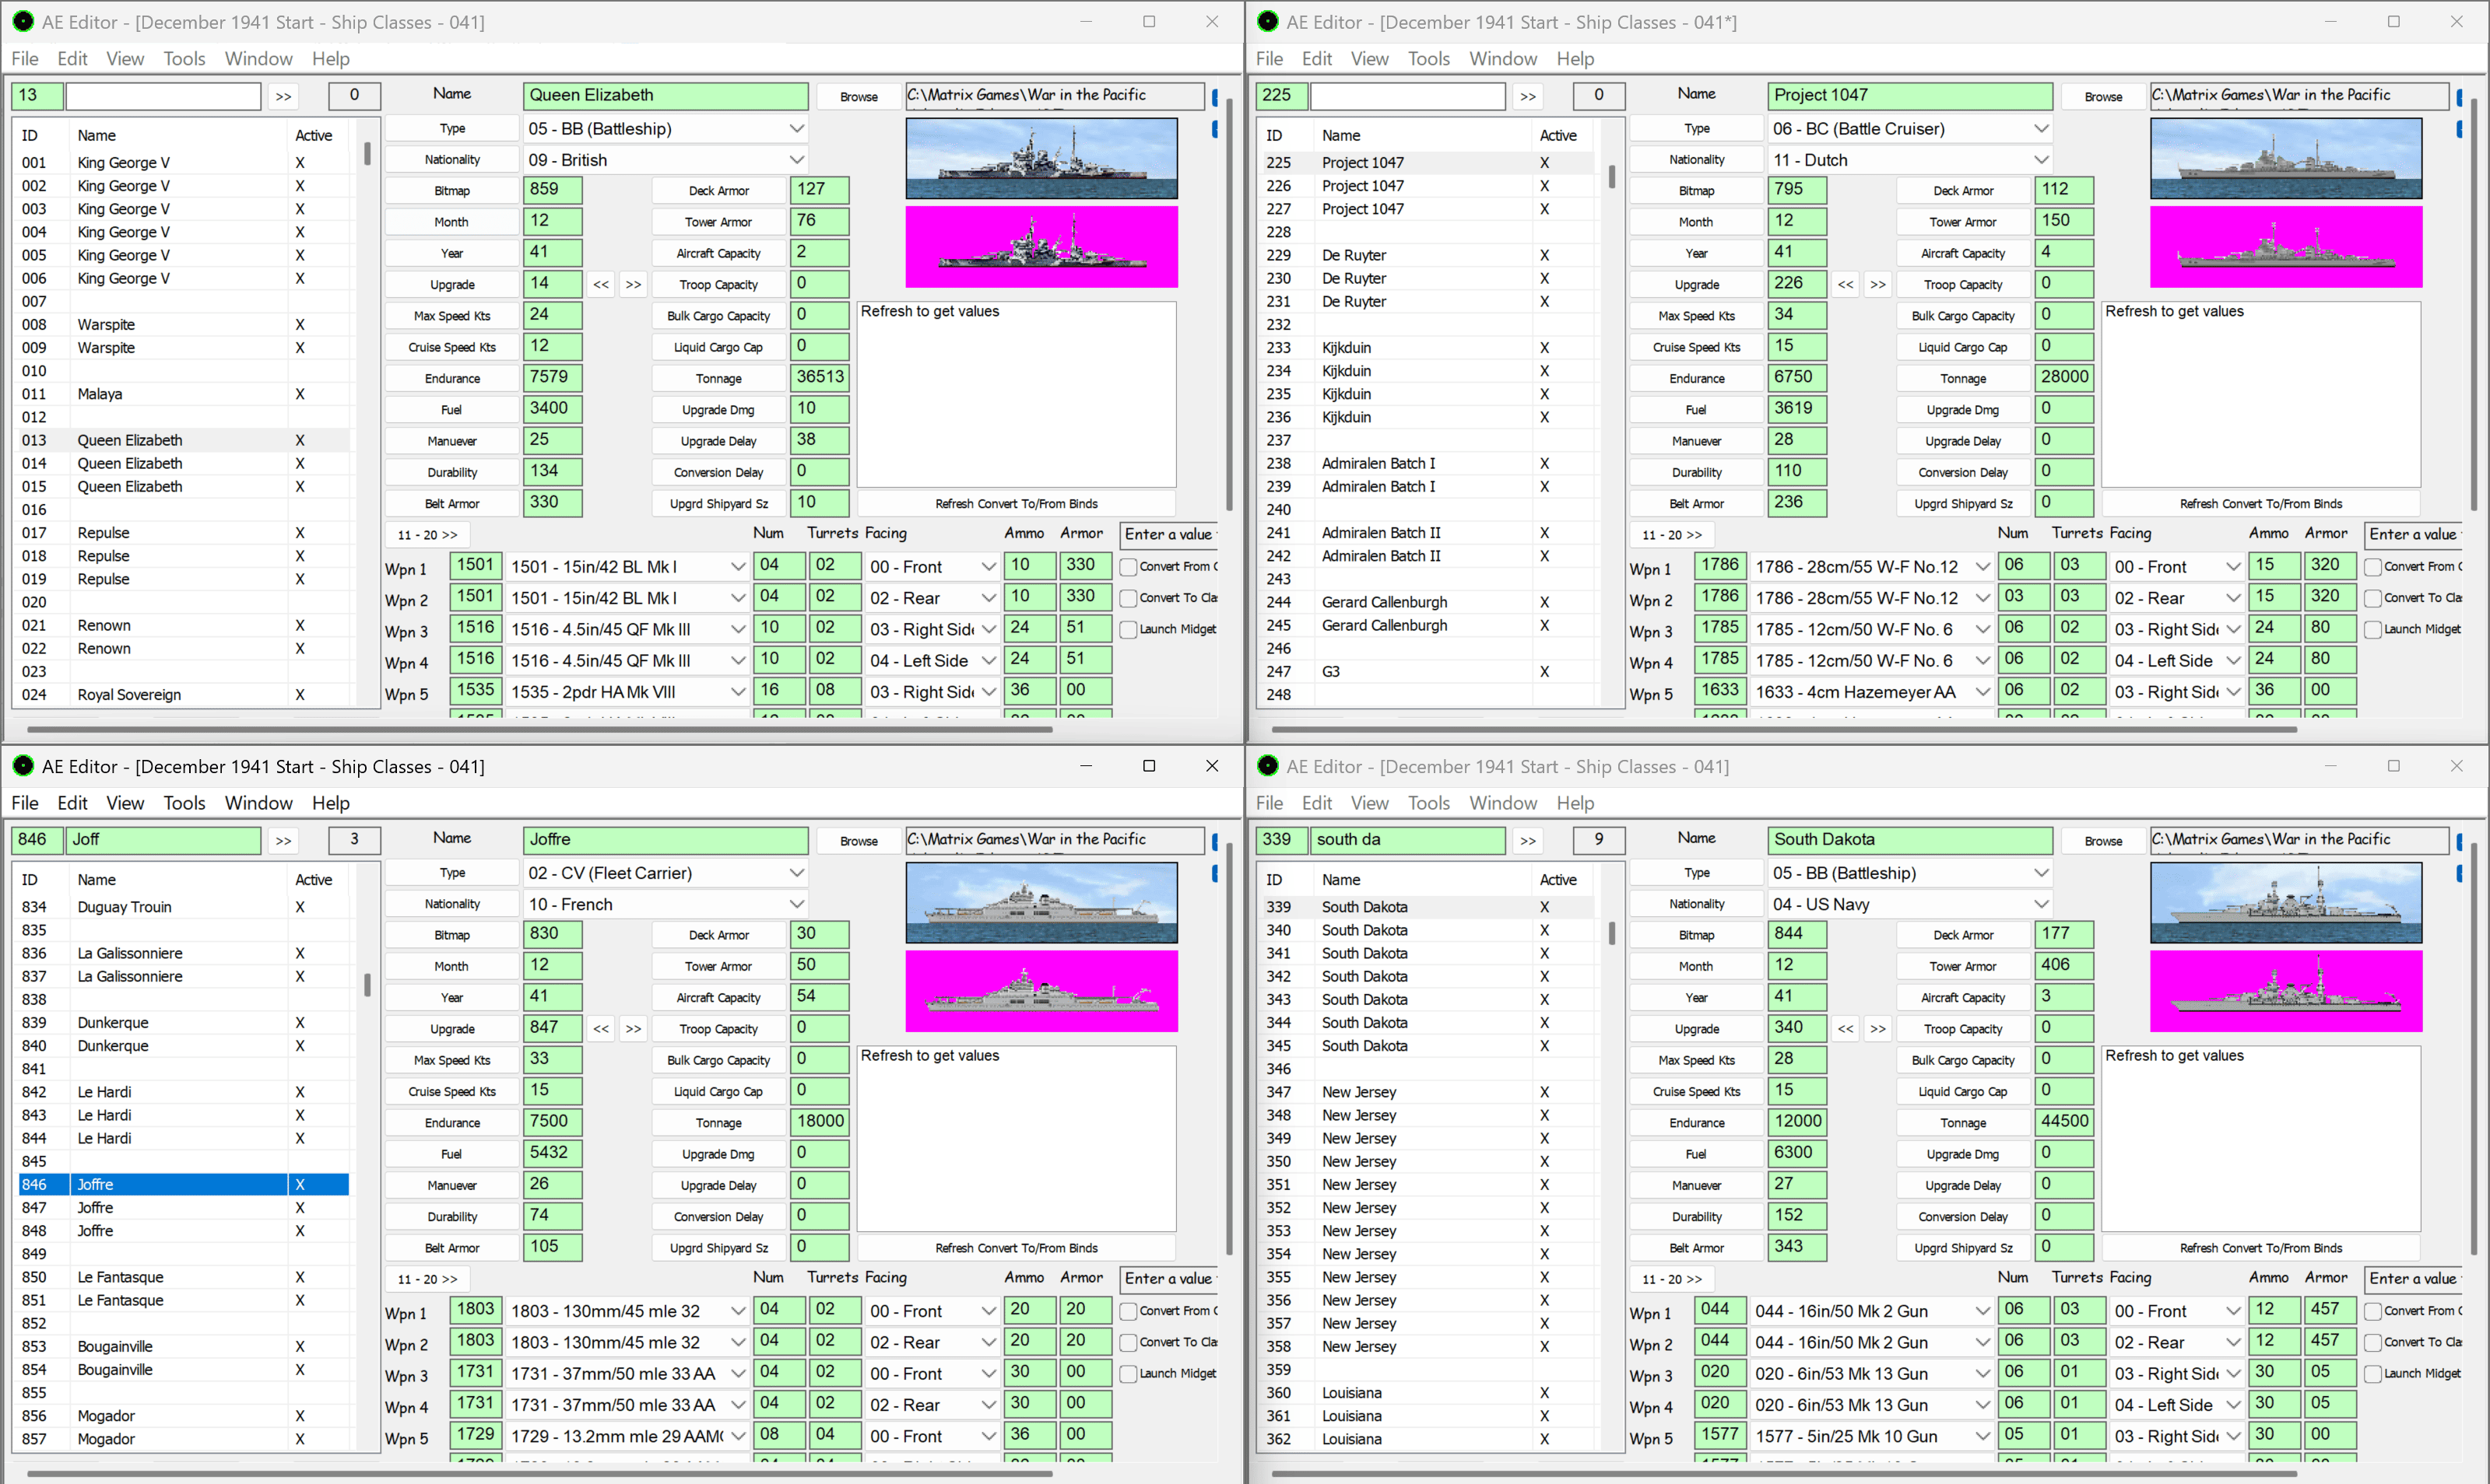Click next upgrade >> button in Joffre window
This screenshot has height=1484, width=2490.
click(x=633, y=1028)
